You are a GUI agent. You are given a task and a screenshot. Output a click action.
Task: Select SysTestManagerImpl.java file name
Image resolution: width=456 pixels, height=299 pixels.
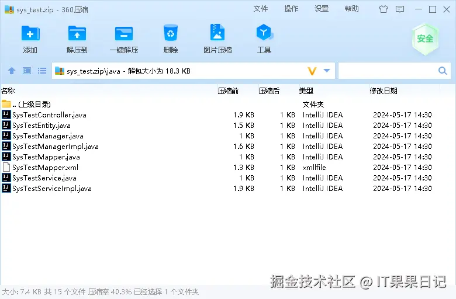[x=56, y=146]
